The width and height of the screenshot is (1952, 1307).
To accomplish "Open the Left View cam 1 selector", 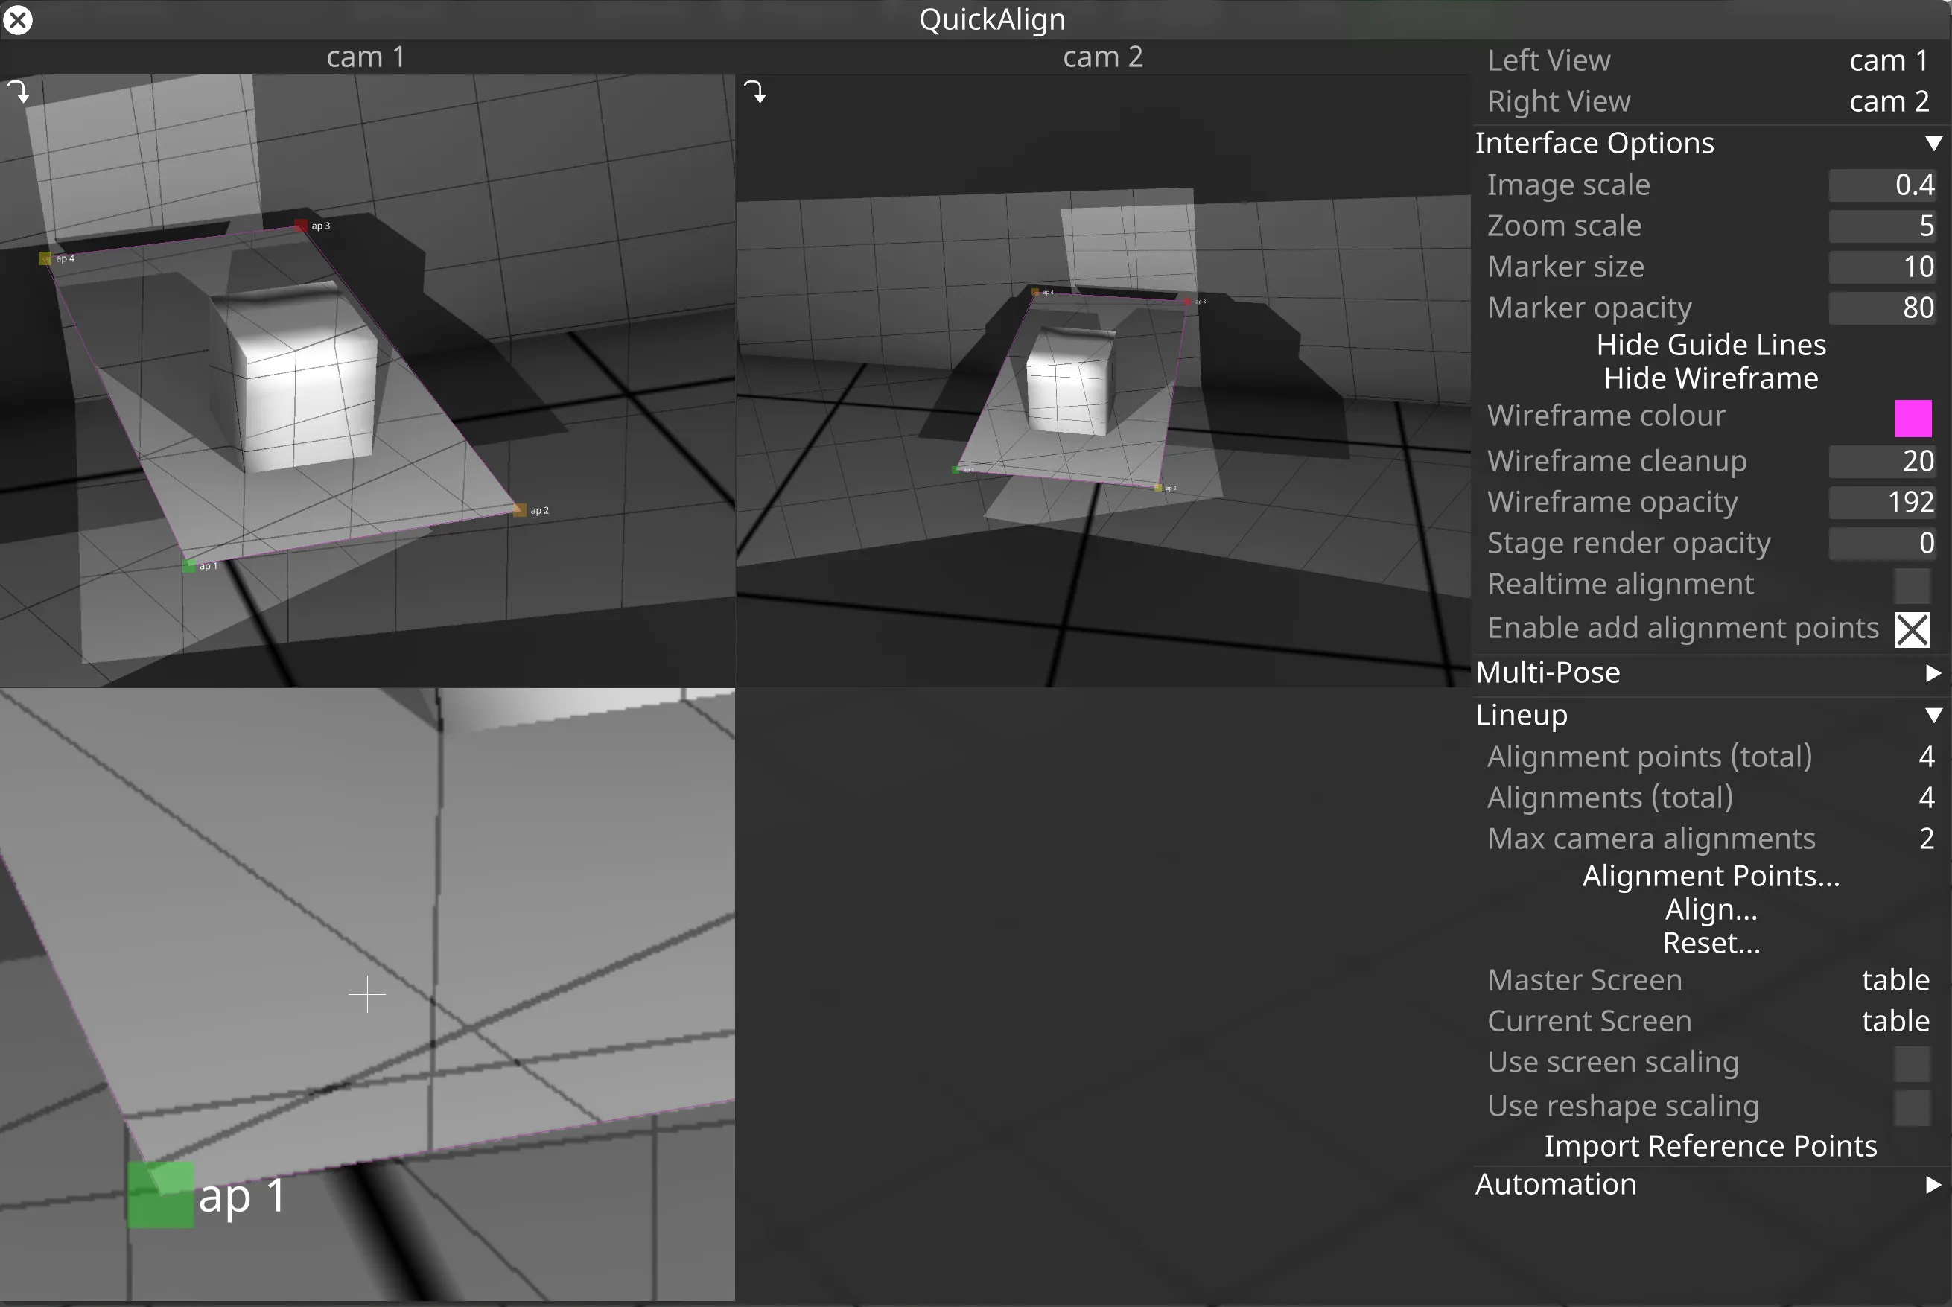I will pos(1888,60).
